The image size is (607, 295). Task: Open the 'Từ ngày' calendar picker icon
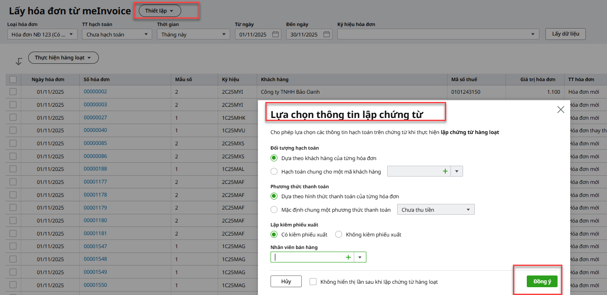(275, 34)
